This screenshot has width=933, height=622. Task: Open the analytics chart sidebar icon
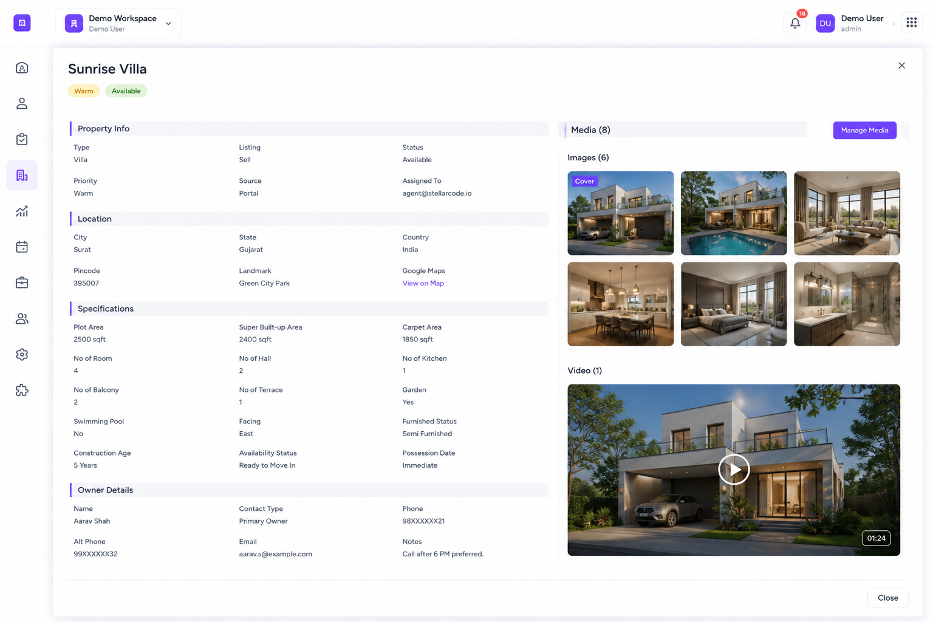(22, 211)
